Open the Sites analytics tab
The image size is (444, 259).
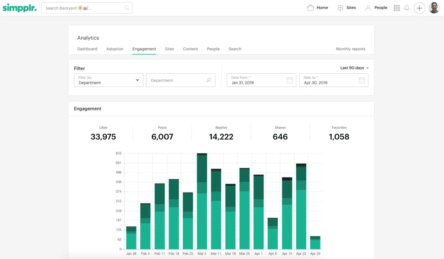coord(169,49)
